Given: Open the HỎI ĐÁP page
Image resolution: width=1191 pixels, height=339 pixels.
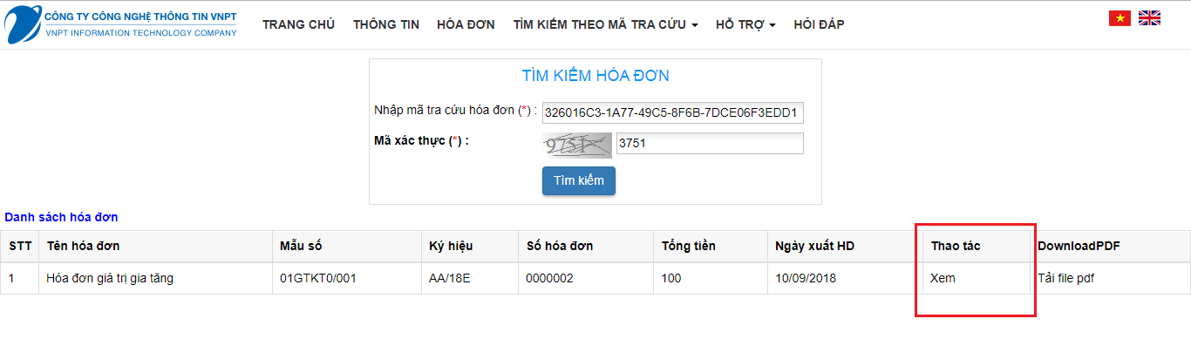Looking at the screenshot, I should (819, 24).
